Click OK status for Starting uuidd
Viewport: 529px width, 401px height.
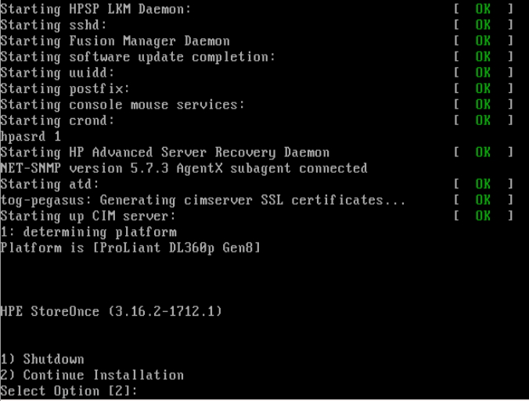(483, 73)
